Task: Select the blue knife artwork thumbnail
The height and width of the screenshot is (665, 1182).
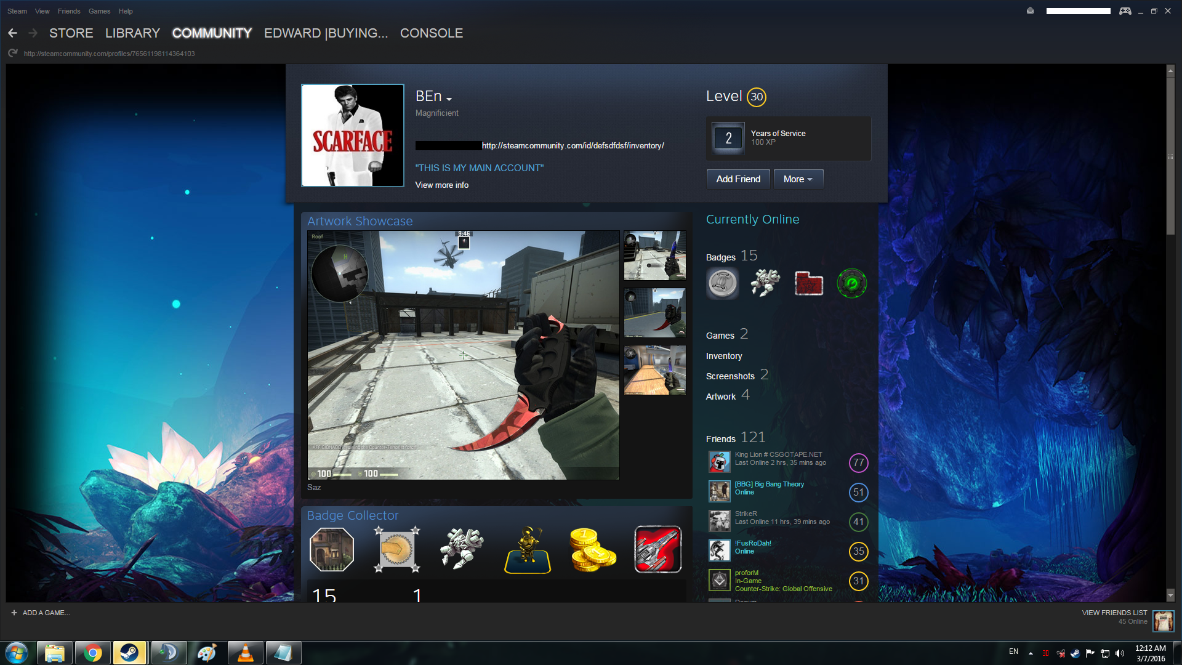Action: (x=654, y=256)
